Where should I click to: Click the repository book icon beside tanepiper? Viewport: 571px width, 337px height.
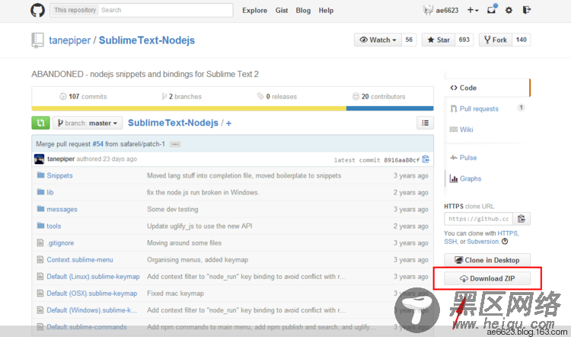[37, 40]
